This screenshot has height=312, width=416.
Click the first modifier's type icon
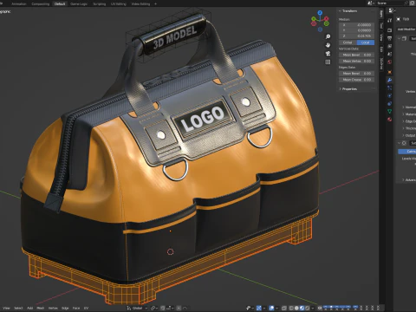click(x=405, y=38)
